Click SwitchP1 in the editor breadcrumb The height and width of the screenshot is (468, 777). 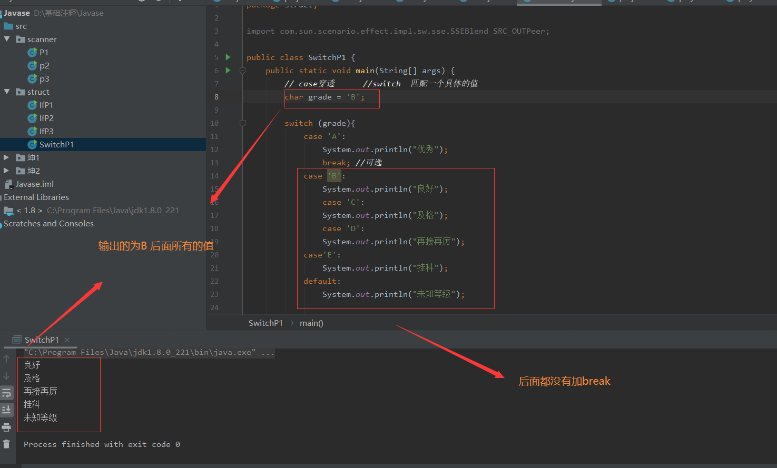(265, 323)
